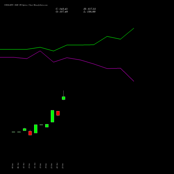
Task: Click the 14 Oct date label
Action: click(x=35, y=166)
